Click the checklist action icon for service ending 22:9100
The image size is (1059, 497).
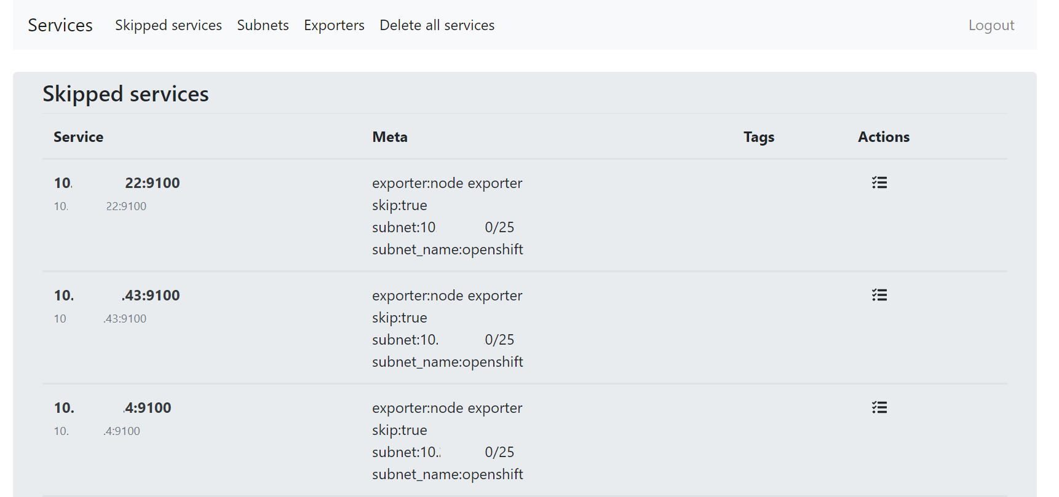coord(879,182)
